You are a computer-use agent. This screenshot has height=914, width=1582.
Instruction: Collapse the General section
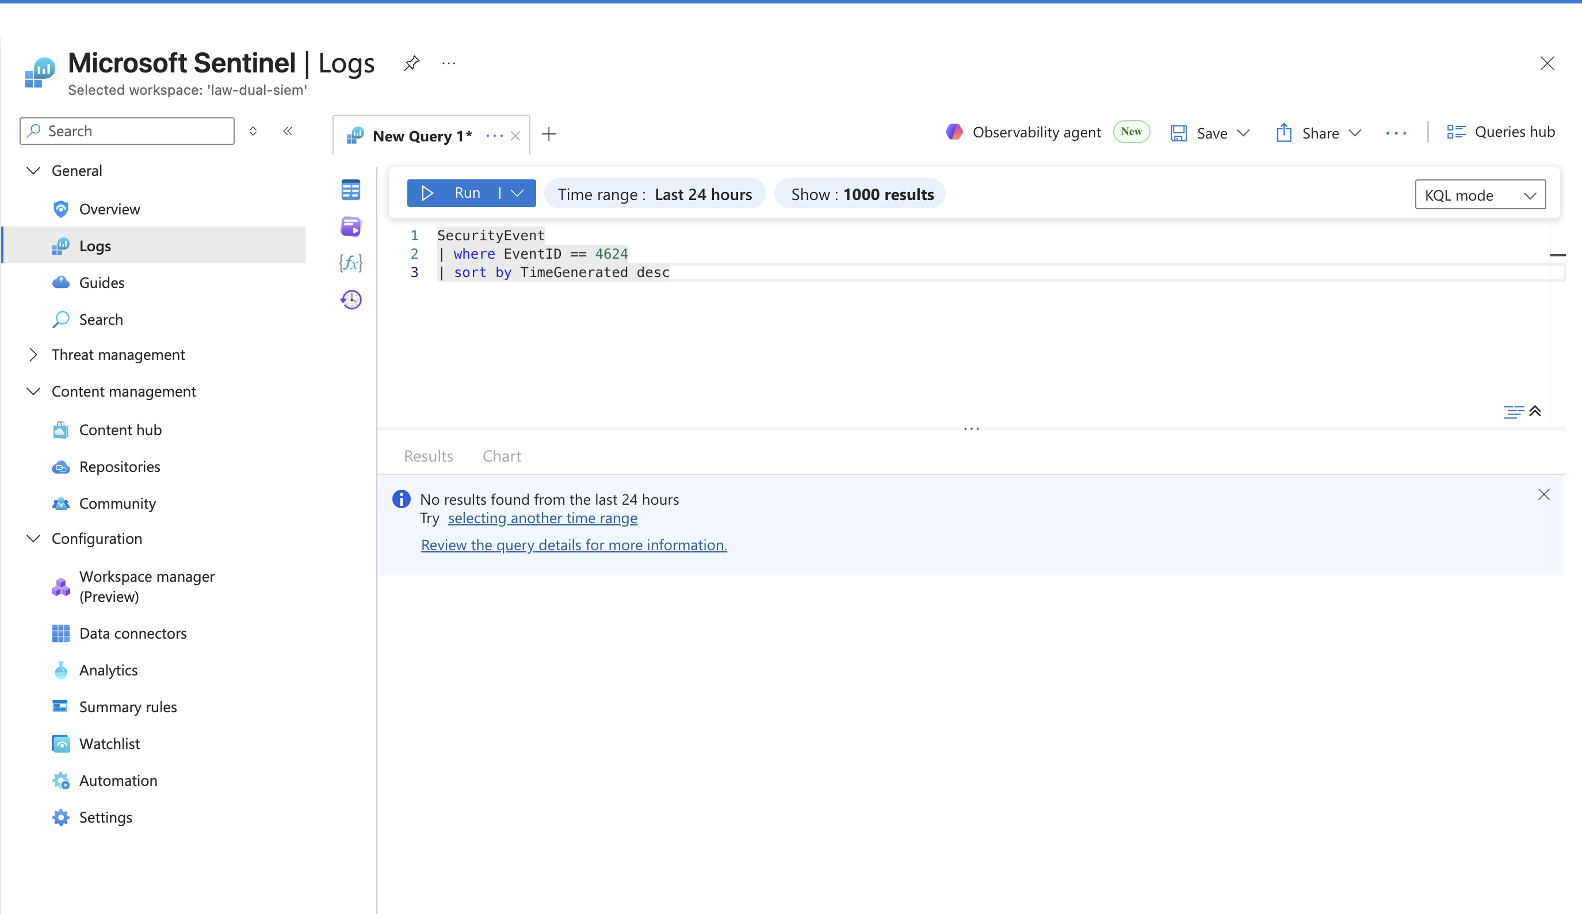[34, 171]
